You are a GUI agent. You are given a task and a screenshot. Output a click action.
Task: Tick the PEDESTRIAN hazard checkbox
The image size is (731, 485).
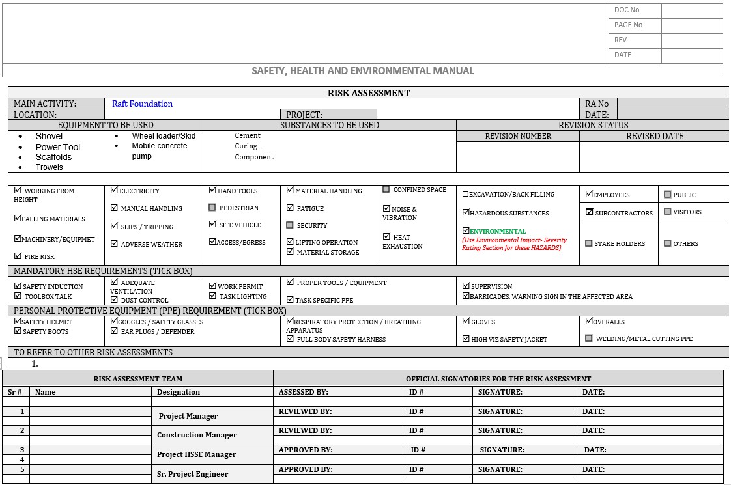click(x=212, y=208)
